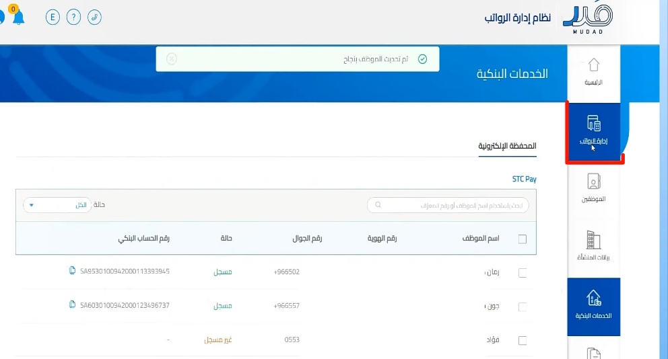This screenshot has width=668, height=359.
Task: Tick the checkbox for employee رمان
Action: click(x=523, y=273)
